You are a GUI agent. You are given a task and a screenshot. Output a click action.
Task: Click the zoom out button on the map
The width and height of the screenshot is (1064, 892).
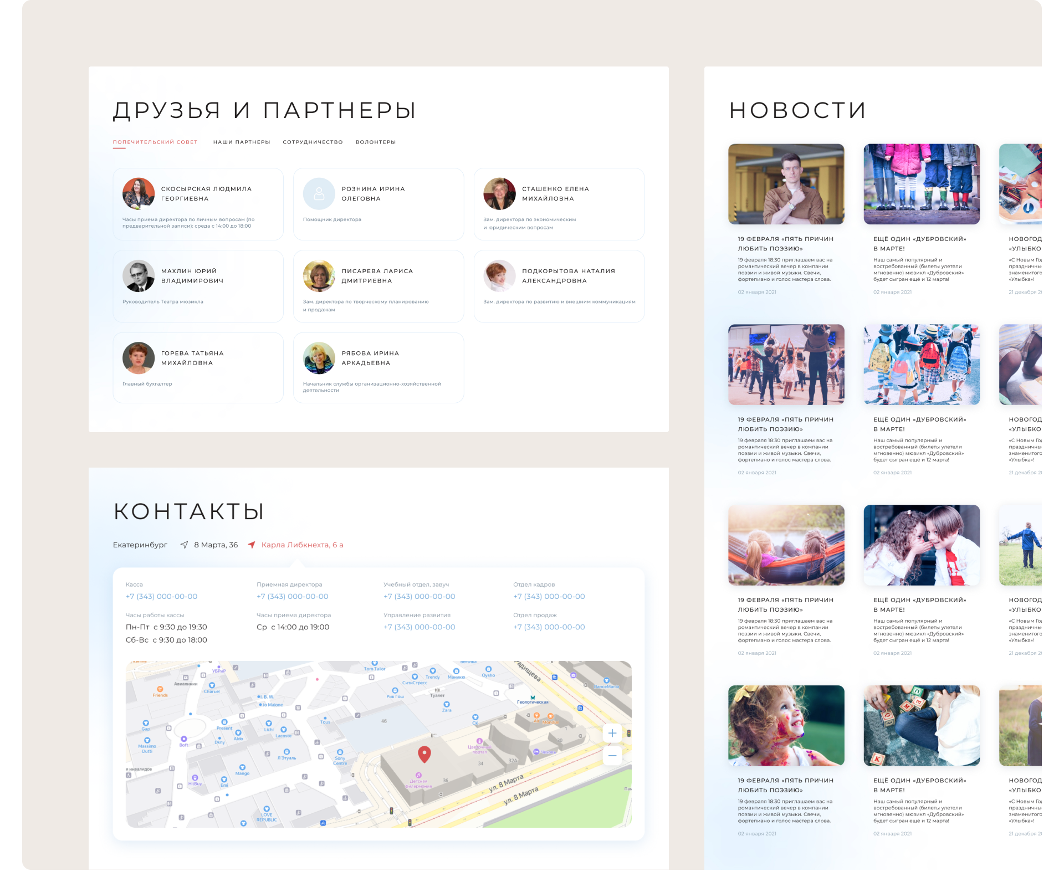pyautogui.click(x=612, y=755)
